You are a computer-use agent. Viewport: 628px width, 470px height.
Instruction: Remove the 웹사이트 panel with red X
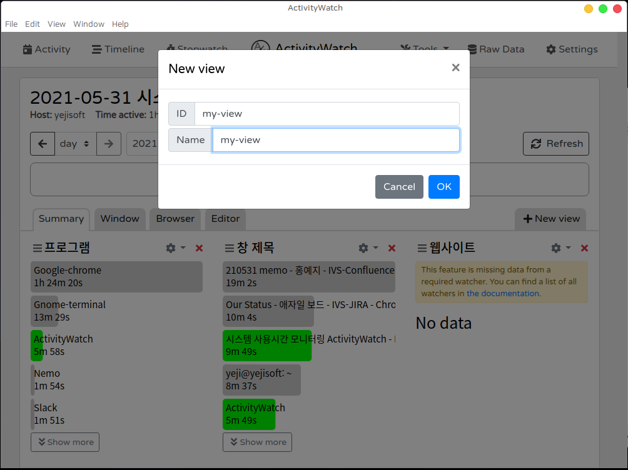pos(584,248)
